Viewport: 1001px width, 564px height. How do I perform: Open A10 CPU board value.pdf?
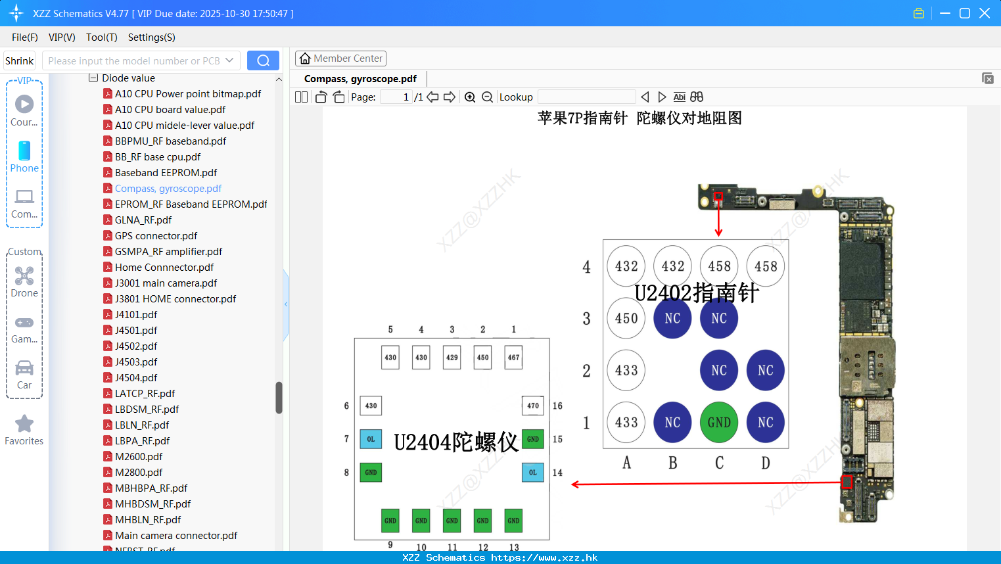[x=170, y=110]
